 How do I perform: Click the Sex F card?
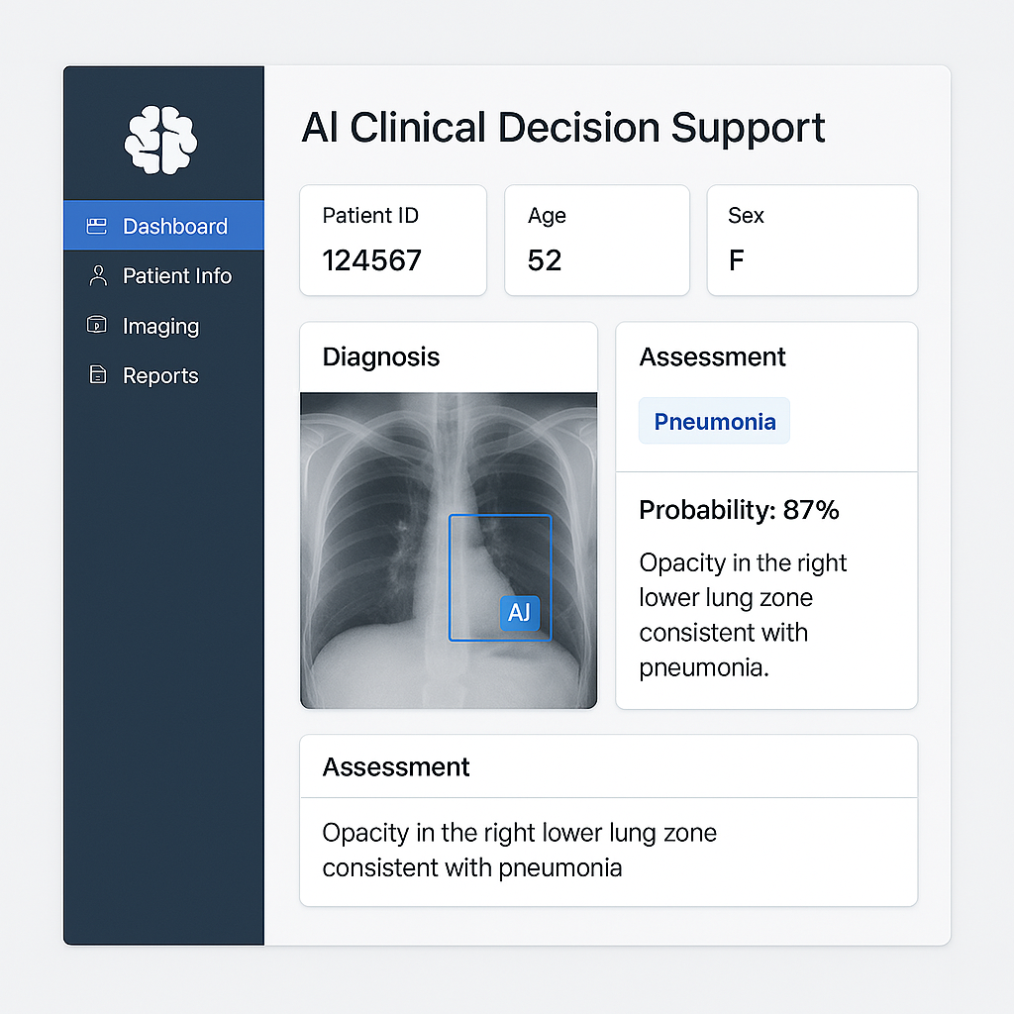pos(812,241)
